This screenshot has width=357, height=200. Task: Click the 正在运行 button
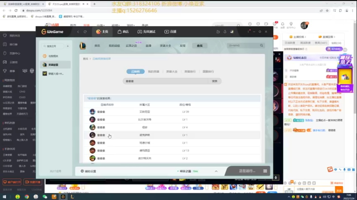pyautogui.click(x=247, y=171)
